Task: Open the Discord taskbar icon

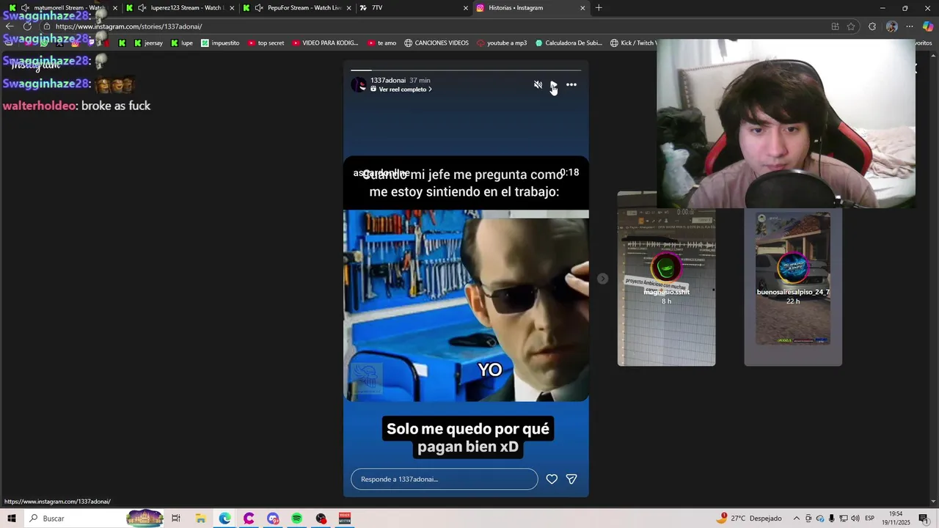Action: (x=273, y=518)
